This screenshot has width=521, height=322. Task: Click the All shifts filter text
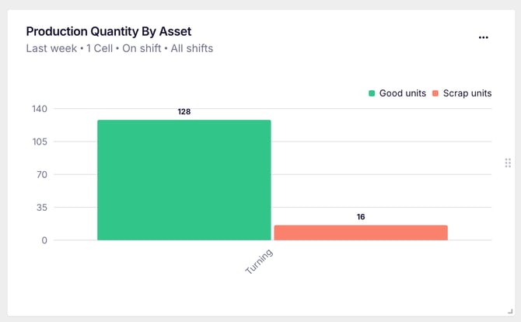[x=192, y=48]
